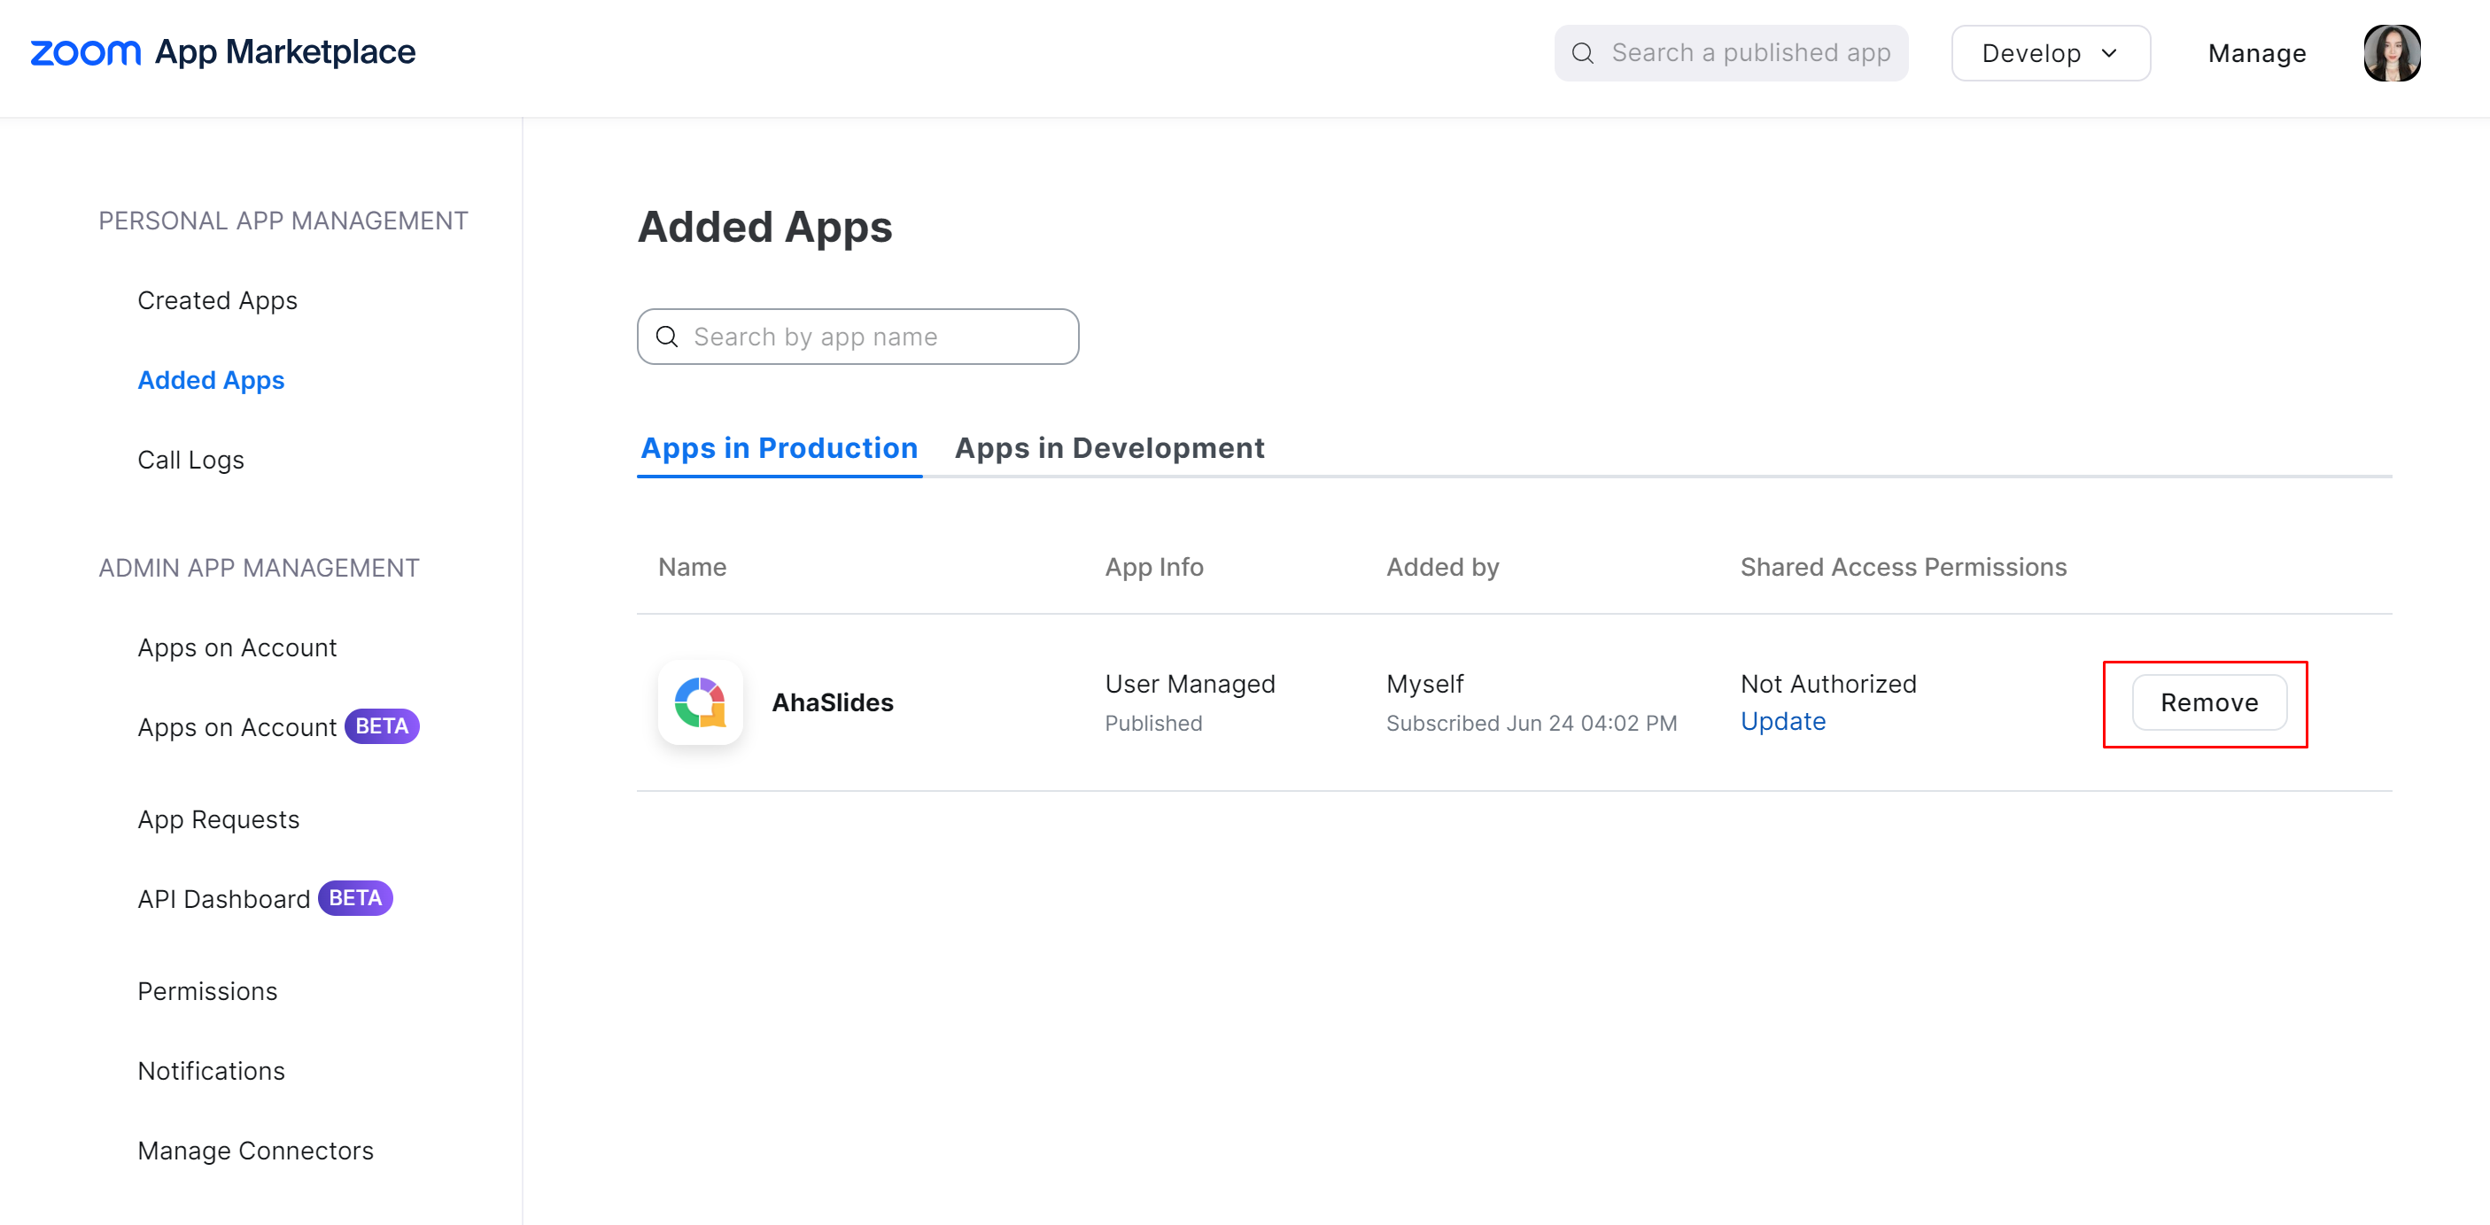This screenshot has width=2490, height=1225.
Task: Click the Remove button for AhaSlides
Action: [2208, 703]
